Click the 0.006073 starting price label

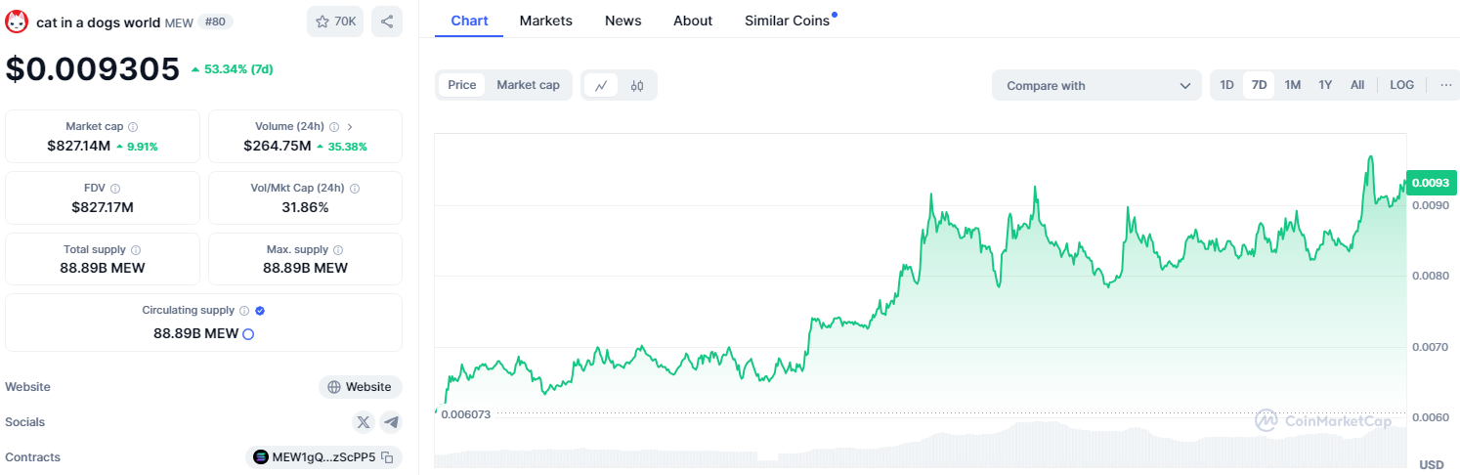click(465, 414)
